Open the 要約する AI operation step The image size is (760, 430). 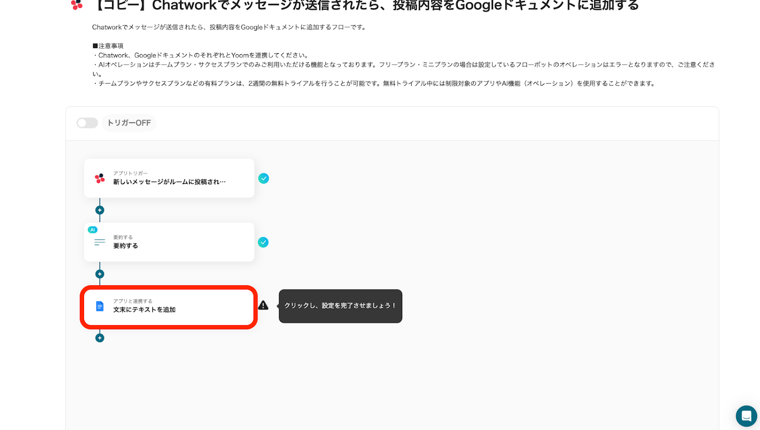(169, 242)
